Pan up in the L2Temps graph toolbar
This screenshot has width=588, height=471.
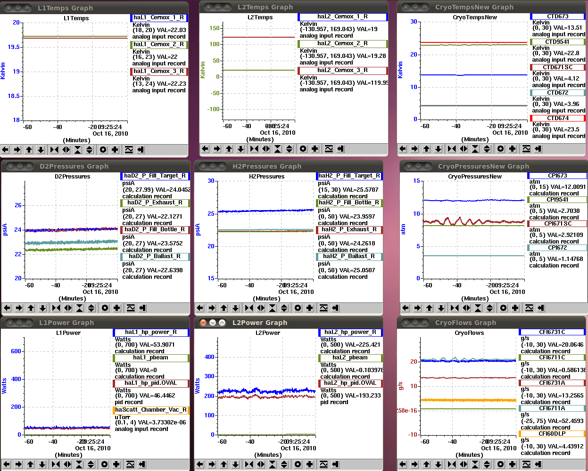click(229, 149)
